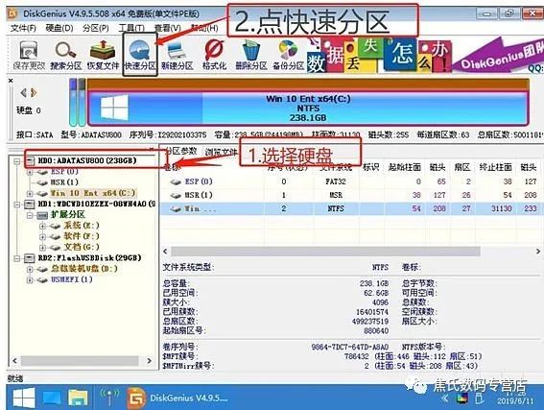Collapse the RD2:FlashUSBDisk tree node
544x410 pixels.
16,258
